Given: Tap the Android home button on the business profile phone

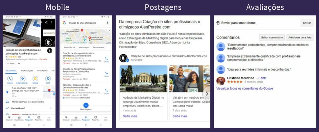Looking at the screenshot, I should pyautogui.click(x=29, y=125).
